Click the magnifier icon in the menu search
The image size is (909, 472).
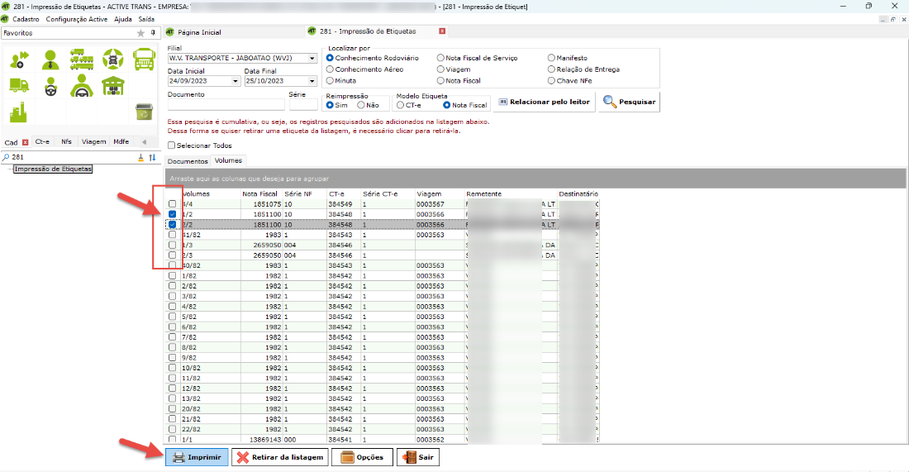click(x=6, y=157)
